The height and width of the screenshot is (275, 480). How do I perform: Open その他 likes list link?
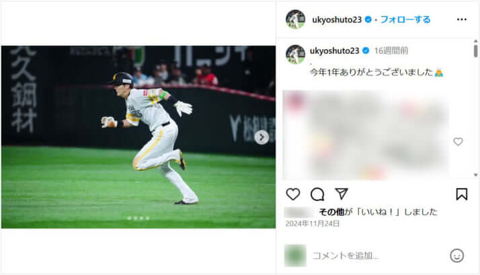click(331, 212)
